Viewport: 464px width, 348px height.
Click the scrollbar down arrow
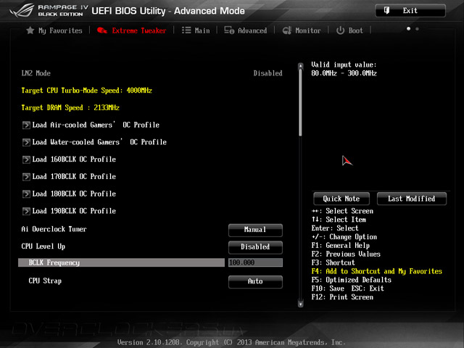[x=301, y=304]
